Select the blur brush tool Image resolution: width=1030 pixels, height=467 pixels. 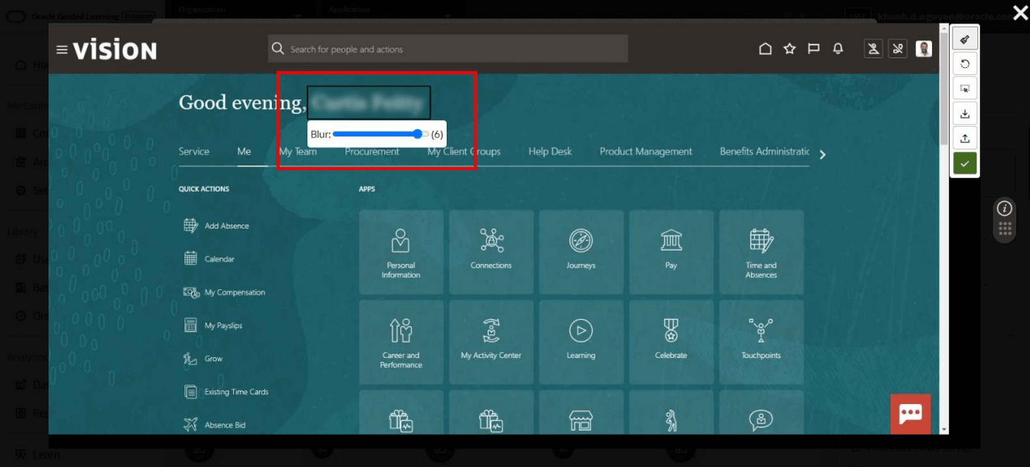click(x=964, y=39)
